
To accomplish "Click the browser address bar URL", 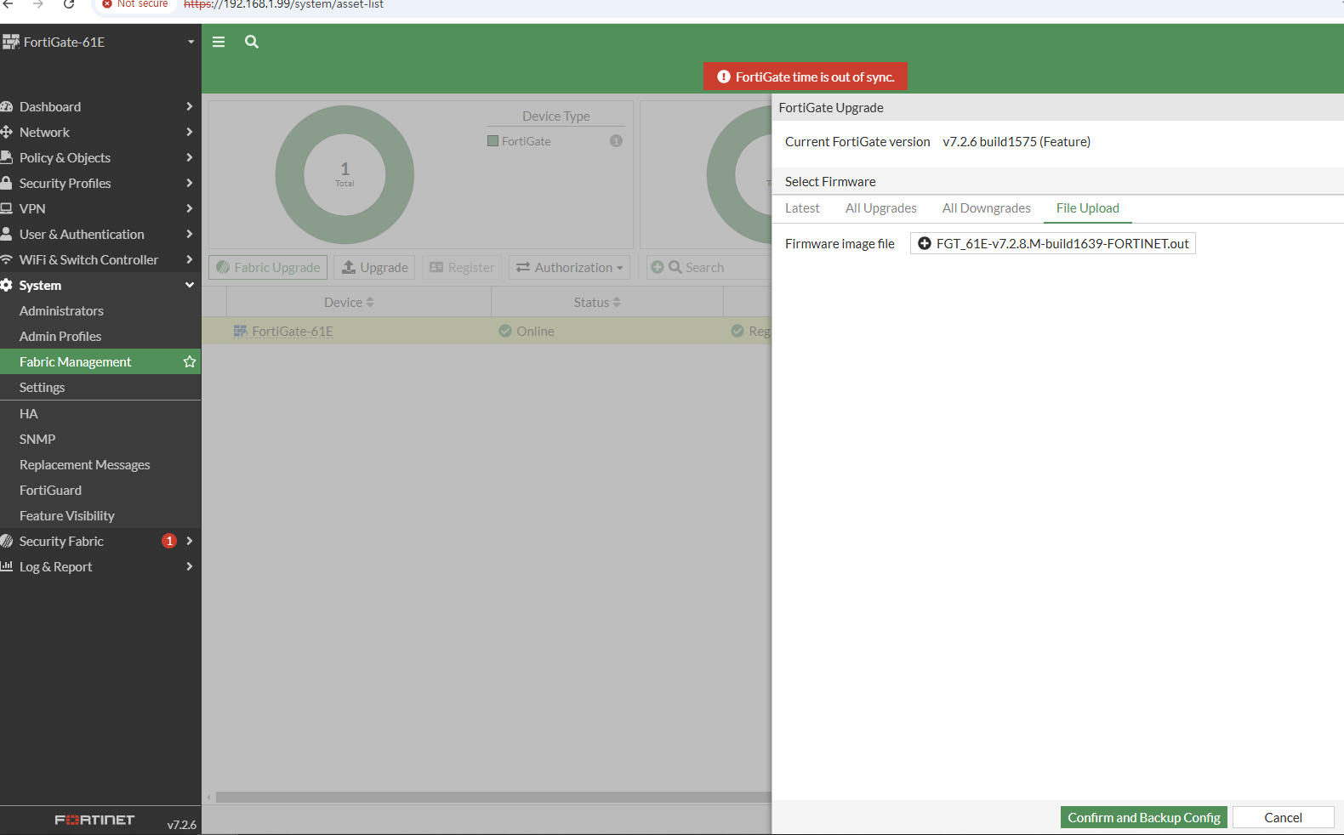I will click(x=284, y=4).
